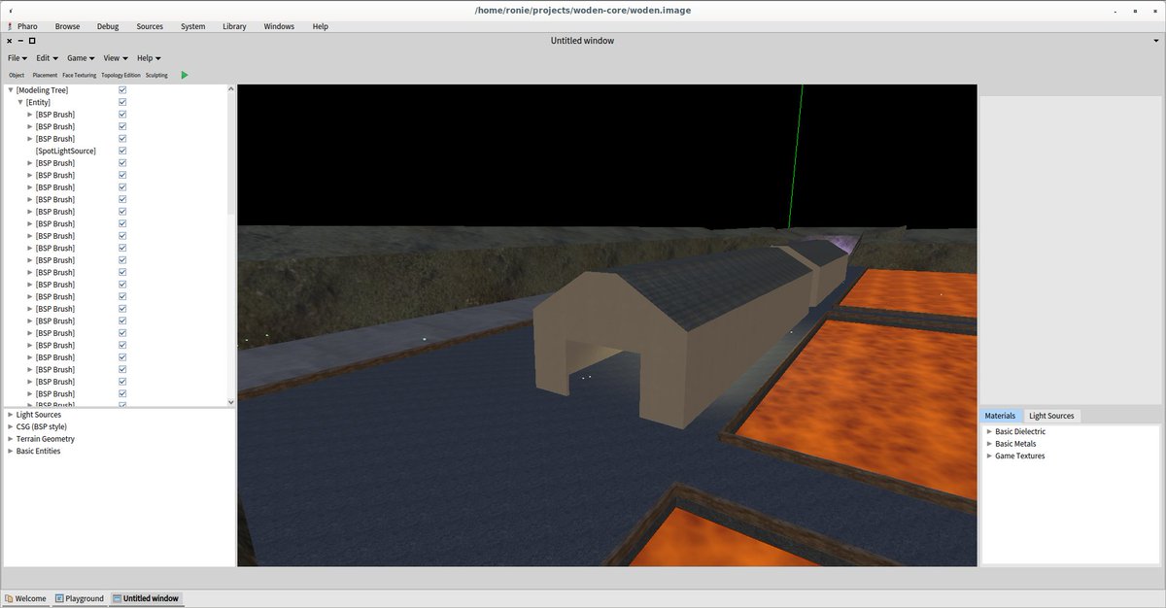
Task: Expand BSP Brush just below SpotLightSource
Action: pos(30,163)
